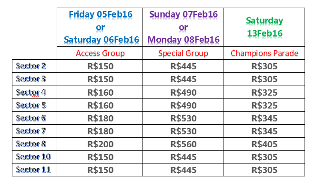Select the Sector 11 row label
Viewport: 316px width, 185px height.
pyautogui.click(x=34, y=170)
